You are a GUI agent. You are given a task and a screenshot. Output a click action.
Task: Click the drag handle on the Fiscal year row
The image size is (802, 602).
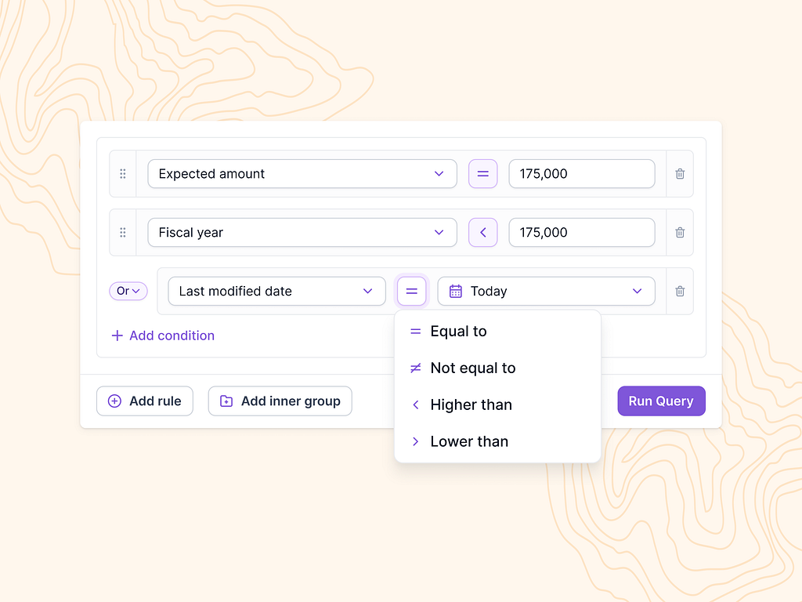coord(123,232)
